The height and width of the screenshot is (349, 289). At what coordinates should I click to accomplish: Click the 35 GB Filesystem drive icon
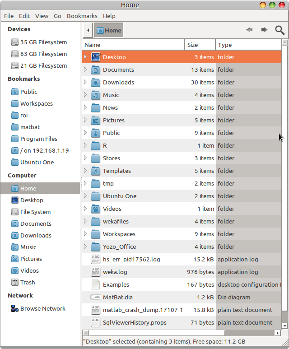15,42
